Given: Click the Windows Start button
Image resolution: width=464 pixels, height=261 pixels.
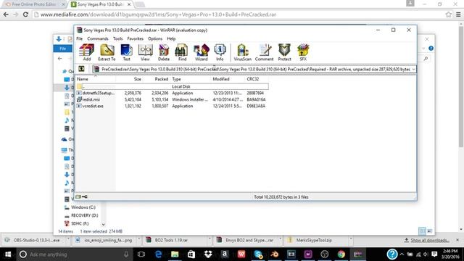Looking at the screenshot, I should pyautogui.click(x=8, y=254).
